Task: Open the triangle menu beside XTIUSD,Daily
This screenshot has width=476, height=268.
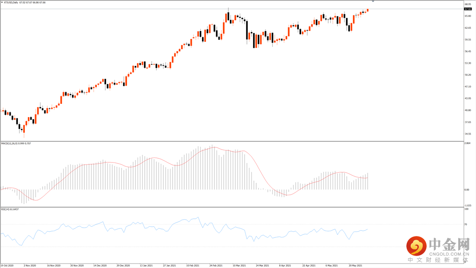Action: 2,2
